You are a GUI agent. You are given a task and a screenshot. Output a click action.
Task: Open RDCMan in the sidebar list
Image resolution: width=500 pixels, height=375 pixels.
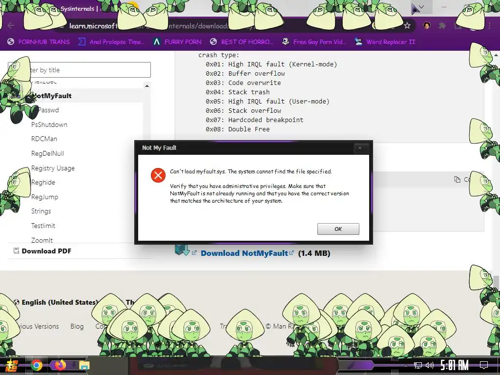click(44, 139)
